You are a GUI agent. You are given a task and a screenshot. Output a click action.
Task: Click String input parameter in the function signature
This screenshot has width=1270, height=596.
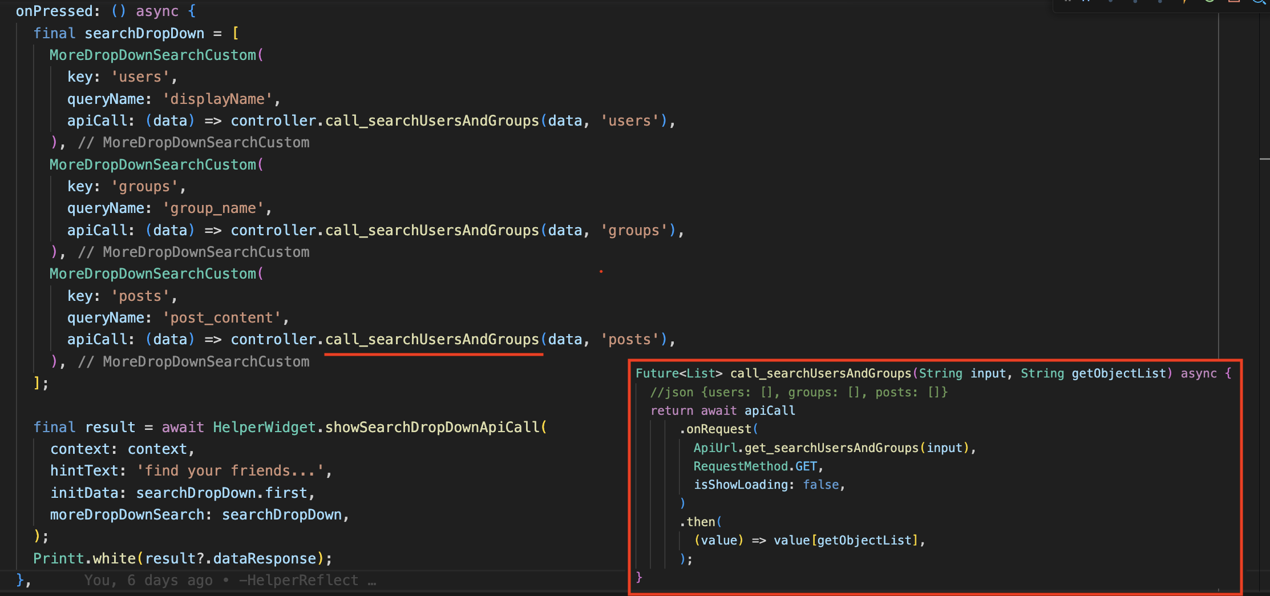click(962, 373)
